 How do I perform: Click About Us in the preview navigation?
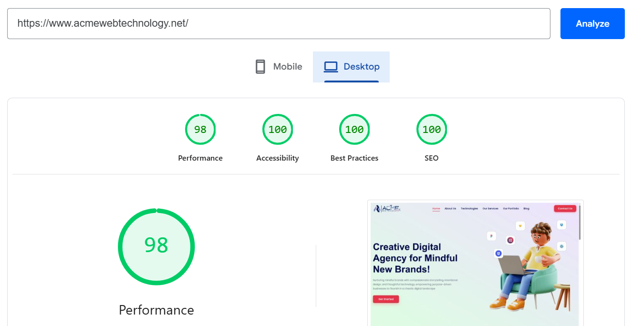[x=450, y=209]
